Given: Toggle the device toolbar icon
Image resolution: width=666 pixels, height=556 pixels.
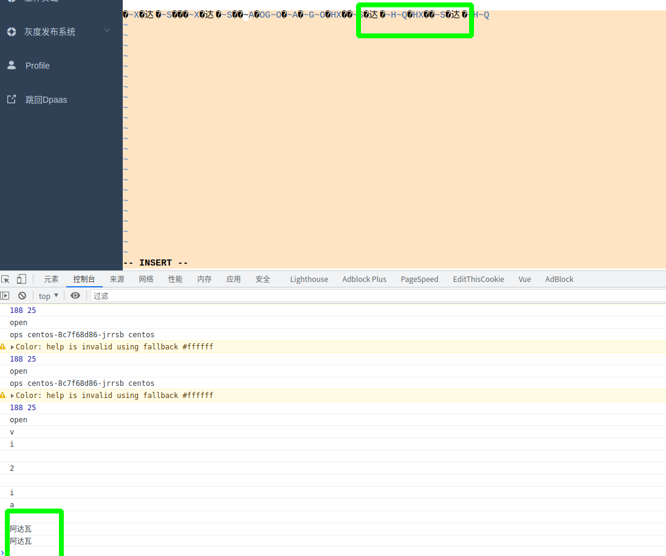Looking at the screenshot, I should pos(21,279).
